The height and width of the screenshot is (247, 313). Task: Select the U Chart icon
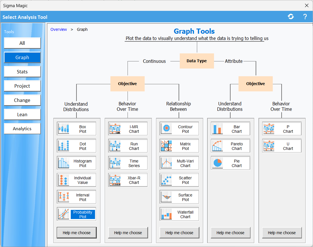[x=269, y=146]
